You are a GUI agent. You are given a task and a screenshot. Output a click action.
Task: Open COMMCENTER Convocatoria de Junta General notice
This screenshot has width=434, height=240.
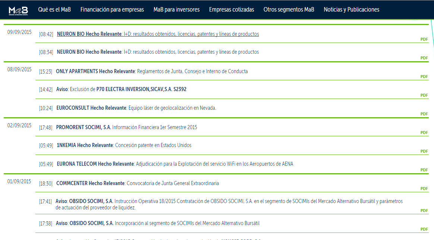(x=138, y=183)
